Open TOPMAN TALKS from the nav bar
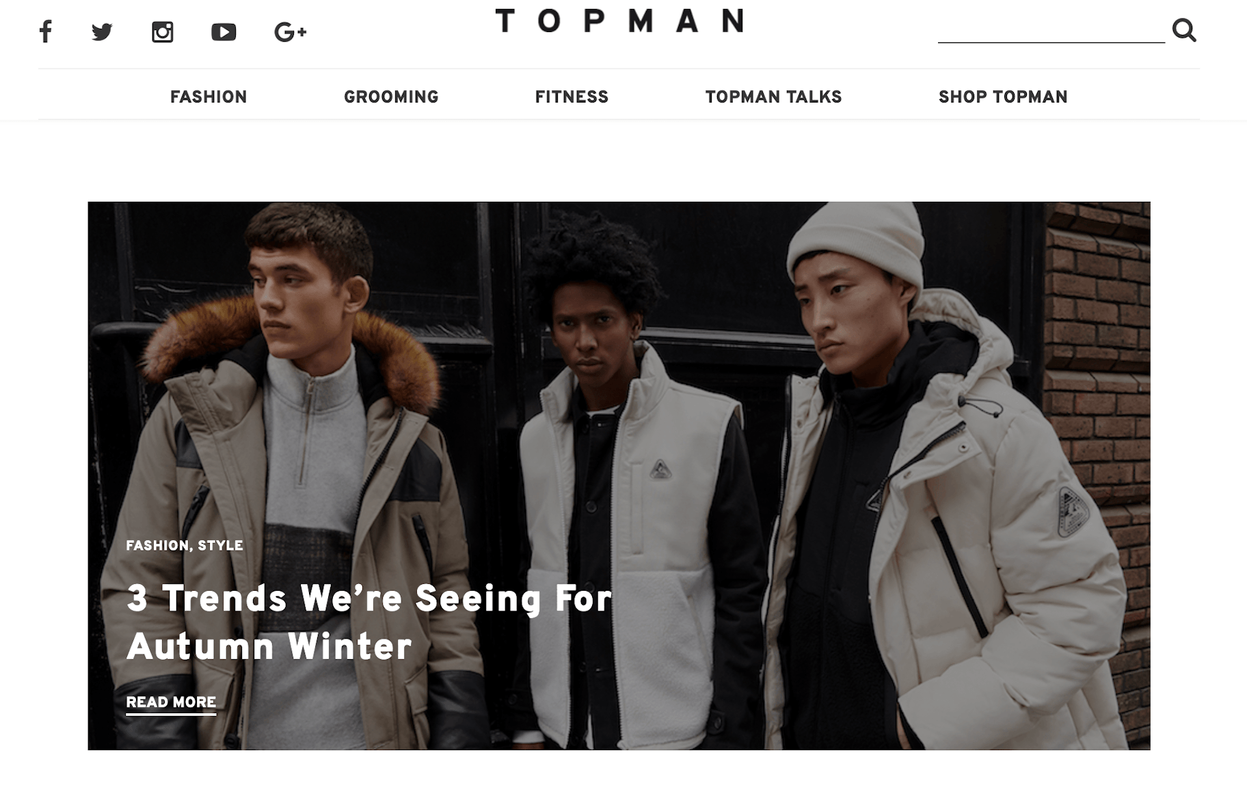The image size is (1247, 785). pos(773,97)
